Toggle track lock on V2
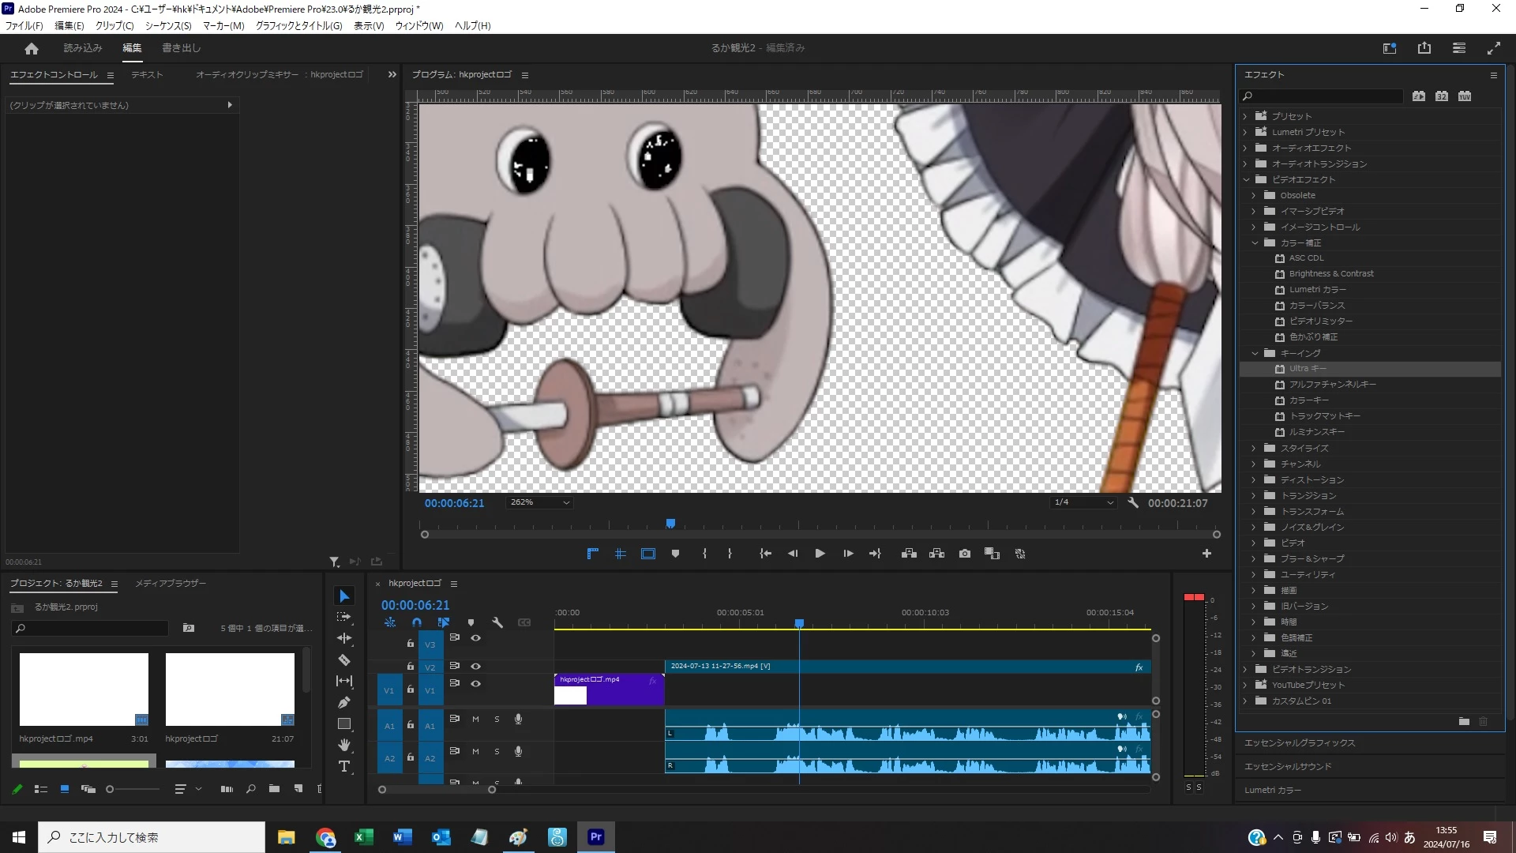Image resolution: width=1516 pixels, height=853 pixels. [x=410, y=666]
